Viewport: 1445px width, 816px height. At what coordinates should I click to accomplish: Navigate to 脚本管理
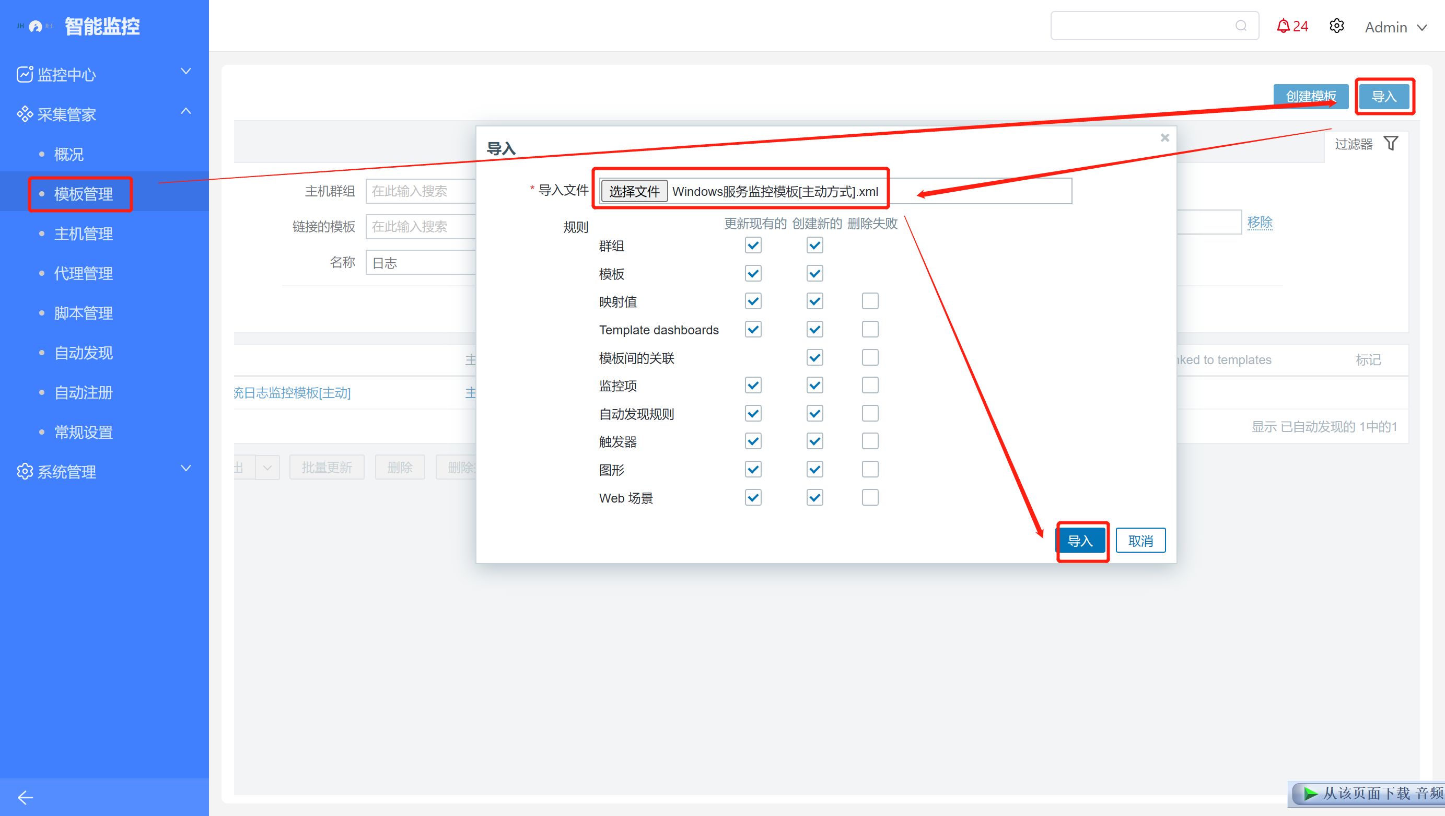[x=83, y=313]
